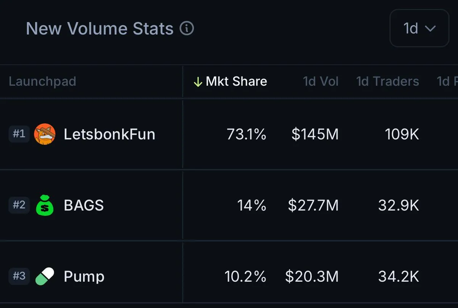Click the 10.2% market share value

[x=245, y=276]
